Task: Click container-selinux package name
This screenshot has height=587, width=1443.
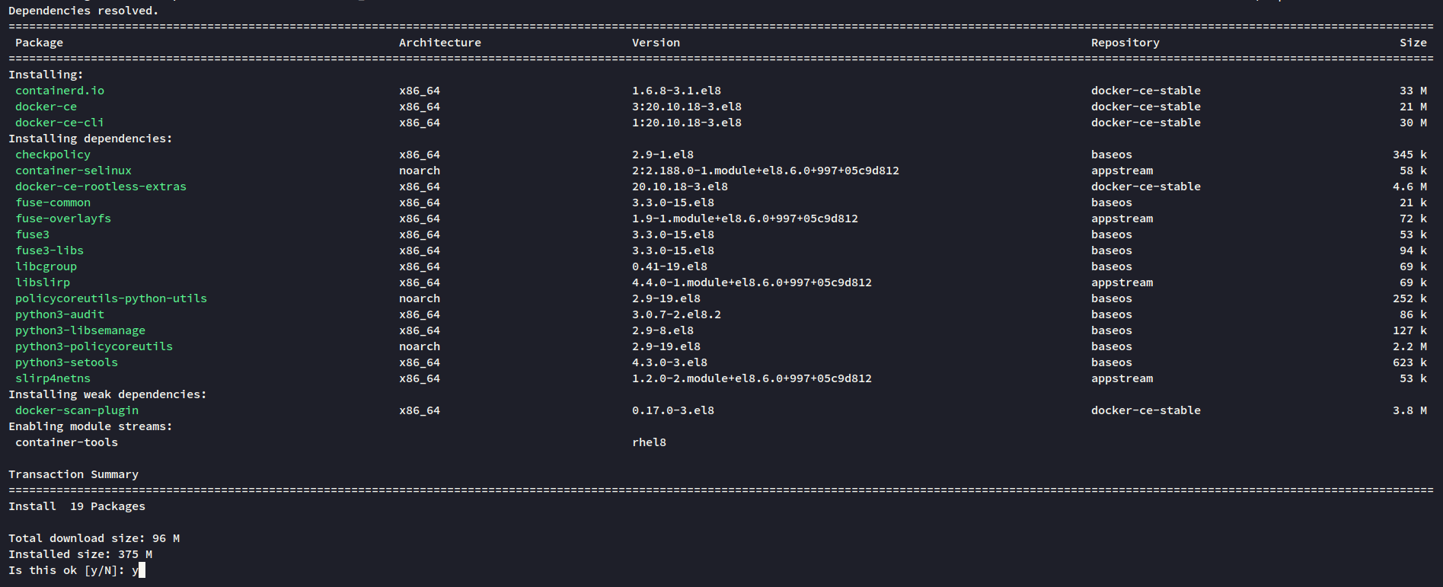Action: tap(74, 171)
